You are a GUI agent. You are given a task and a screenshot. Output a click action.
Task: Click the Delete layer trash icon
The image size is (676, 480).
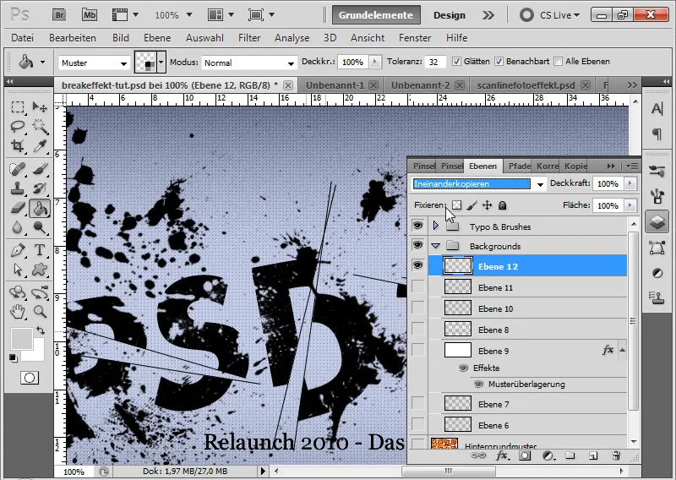click(x=616, y=455)
